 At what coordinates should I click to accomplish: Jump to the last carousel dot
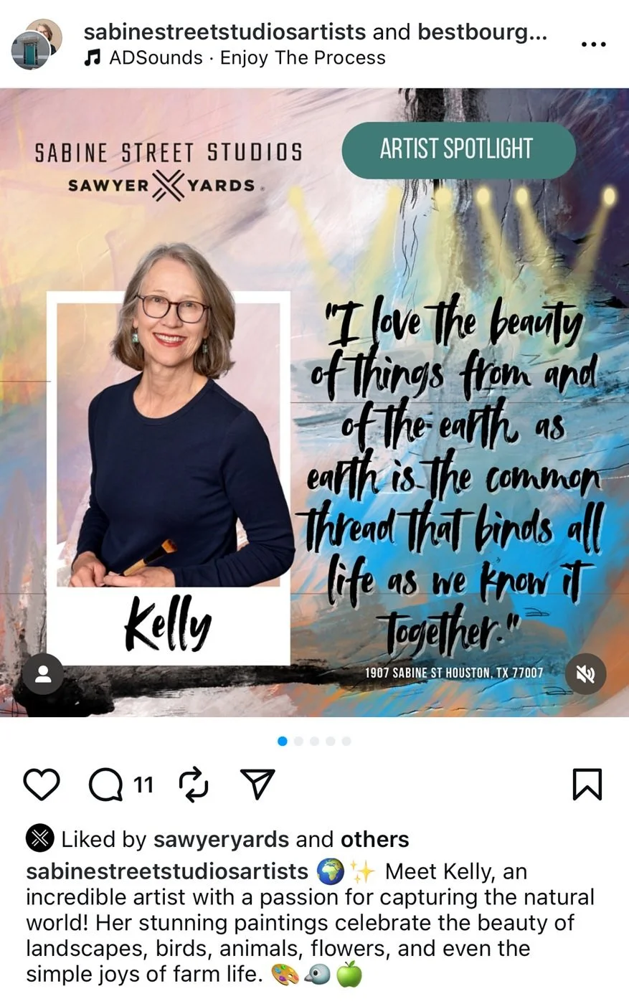(x=346, y=741)
